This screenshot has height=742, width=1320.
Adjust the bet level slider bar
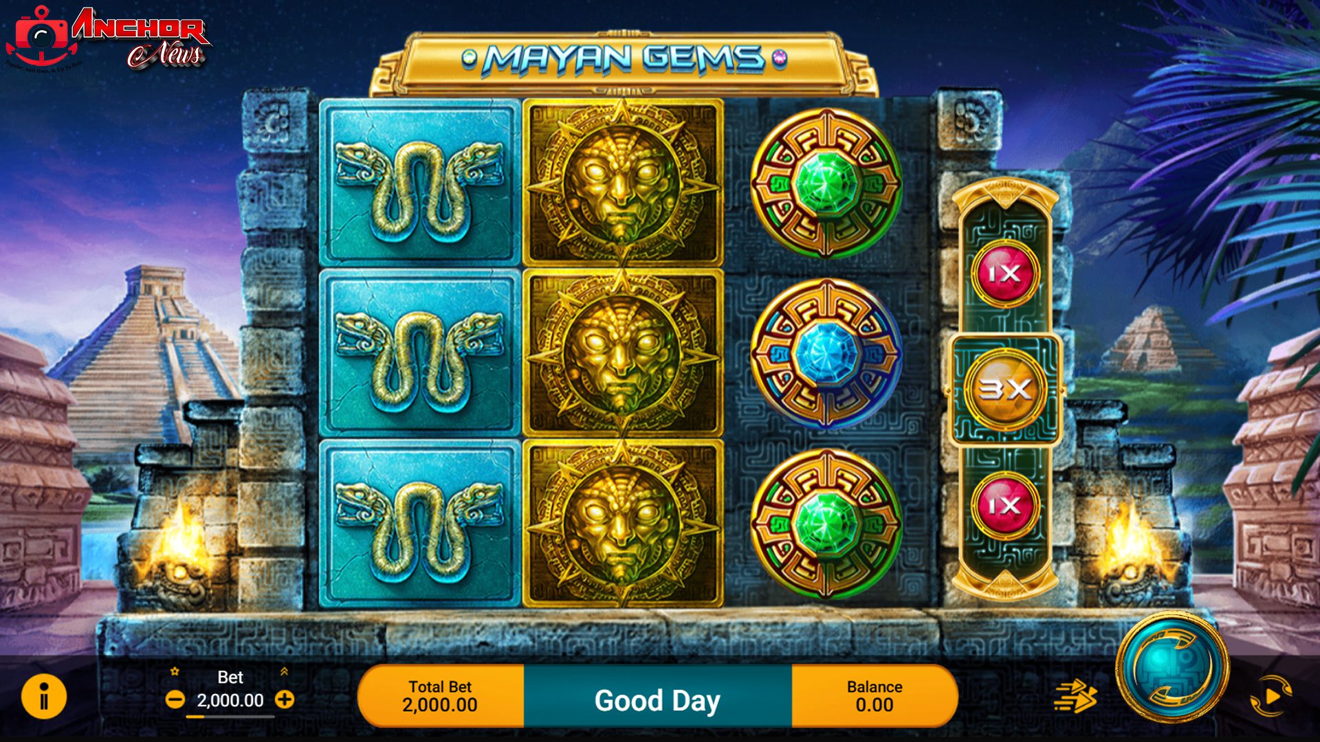tap(230, 717)
